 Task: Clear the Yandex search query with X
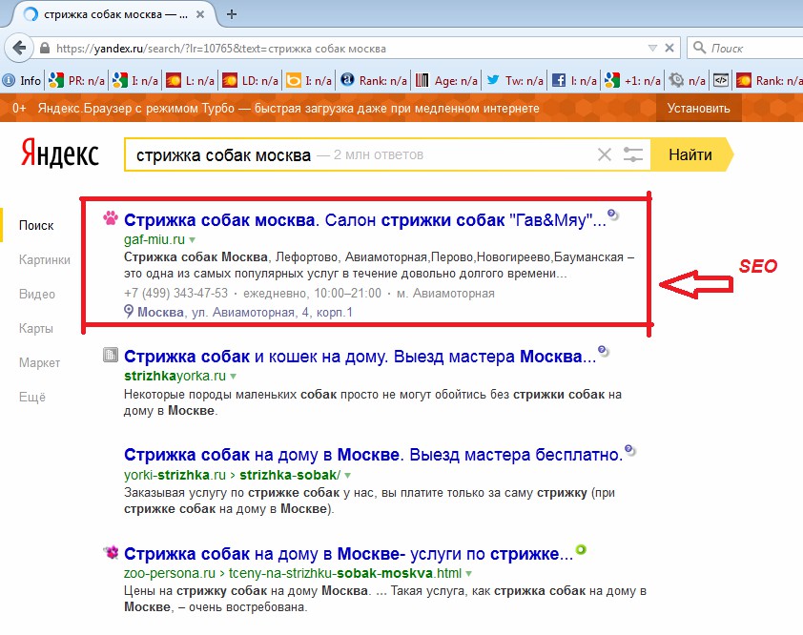pos(605,154)
